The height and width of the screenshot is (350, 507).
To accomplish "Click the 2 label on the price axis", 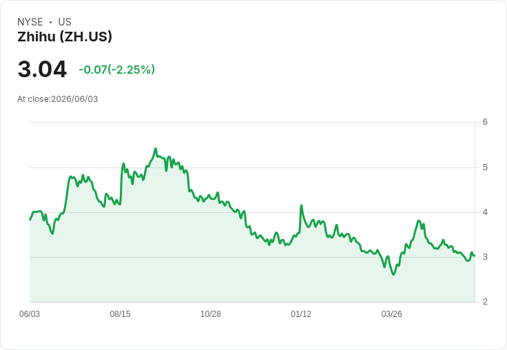I will point(485,302).
